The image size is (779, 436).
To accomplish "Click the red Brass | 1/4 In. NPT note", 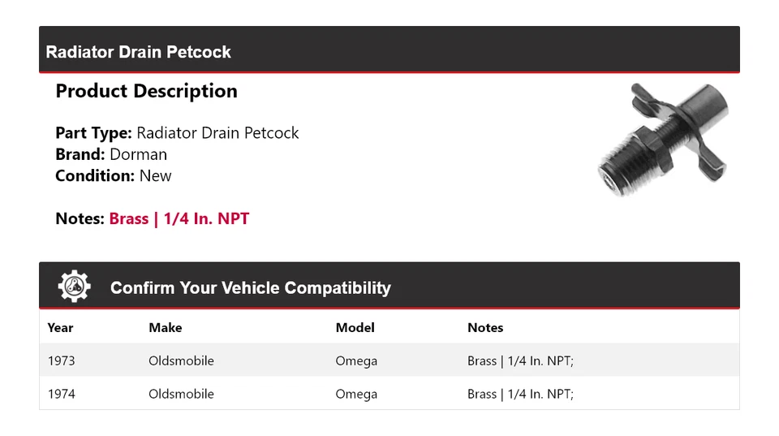I will pyautogui.click(x=179, y=218).
